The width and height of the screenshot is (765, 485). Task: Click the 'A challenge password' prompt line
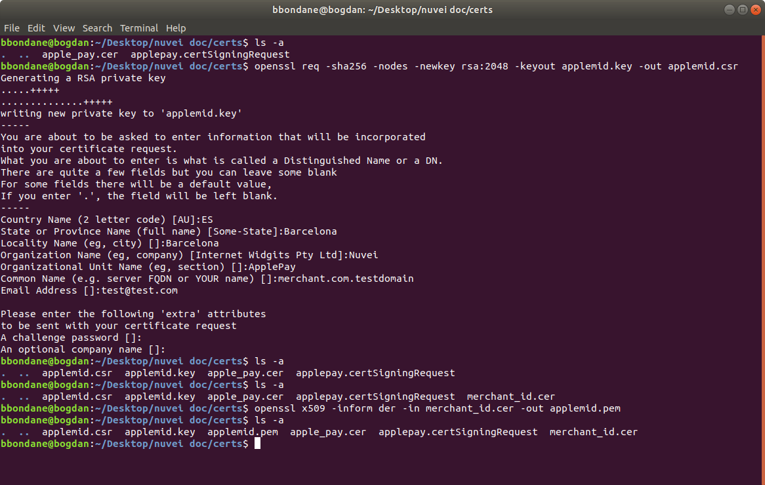tap(71, 338)
